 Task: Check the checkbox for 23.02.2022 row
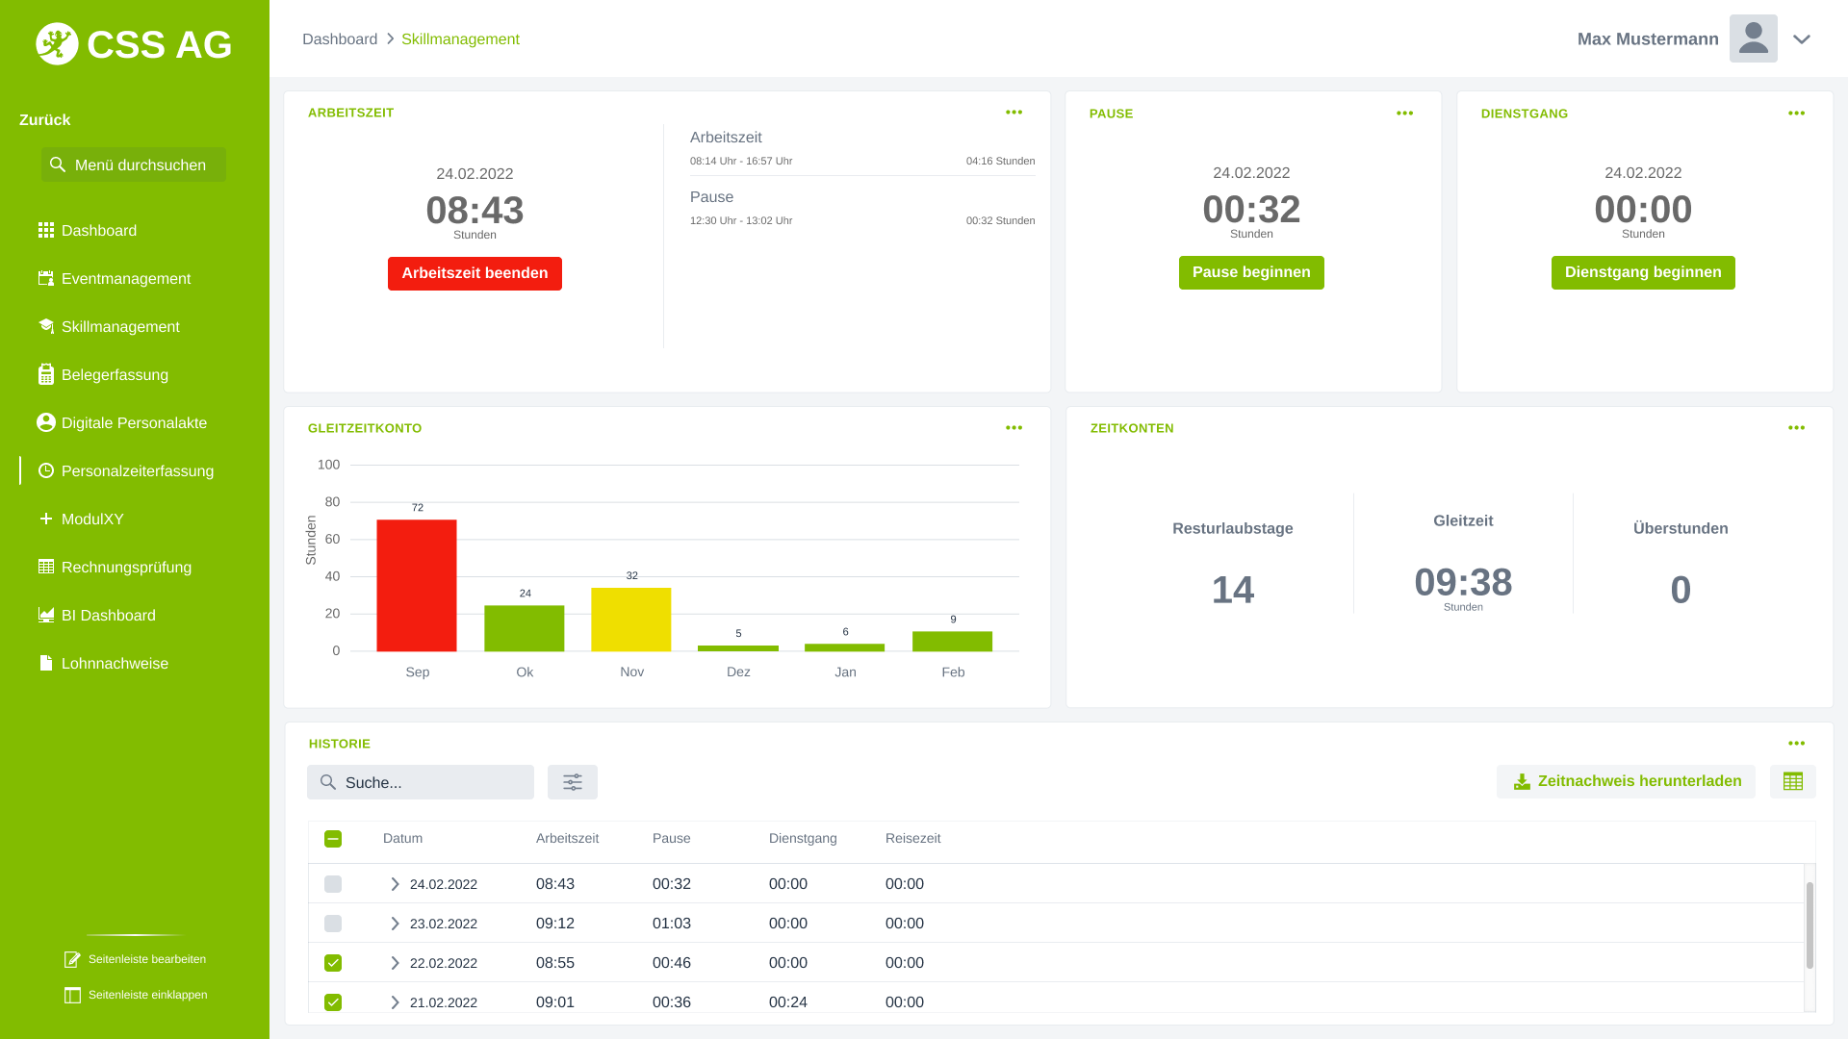333,924
